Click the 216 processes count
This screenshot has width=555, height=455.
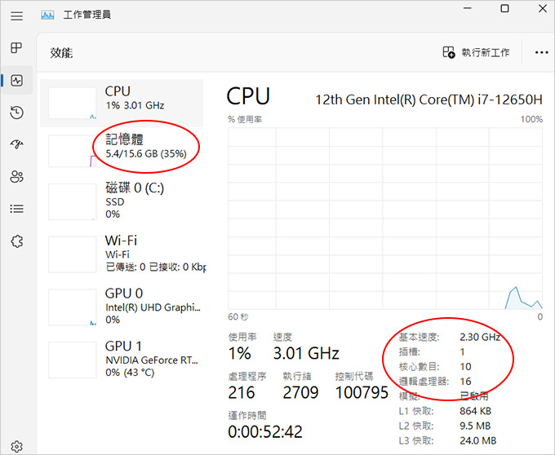[x=242, y=392]
